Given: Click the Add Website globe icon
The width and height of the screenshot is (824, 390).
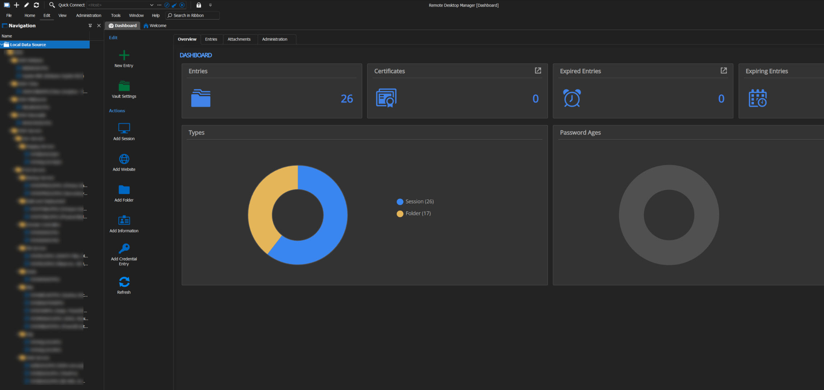Looking at the screenshot, I should point(124,159).
